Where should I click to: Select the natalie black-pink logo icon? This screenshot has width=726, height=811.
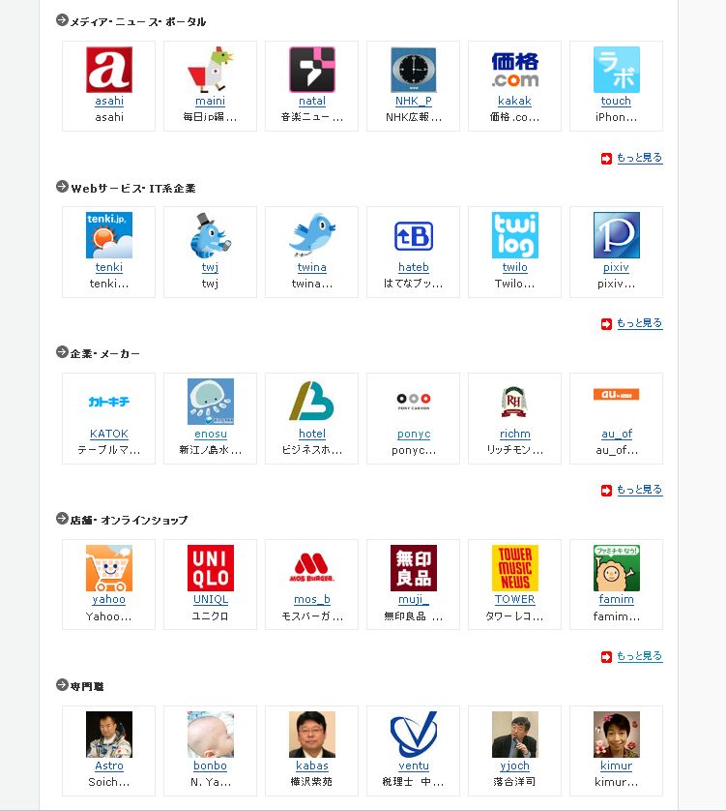pos(312,70)
